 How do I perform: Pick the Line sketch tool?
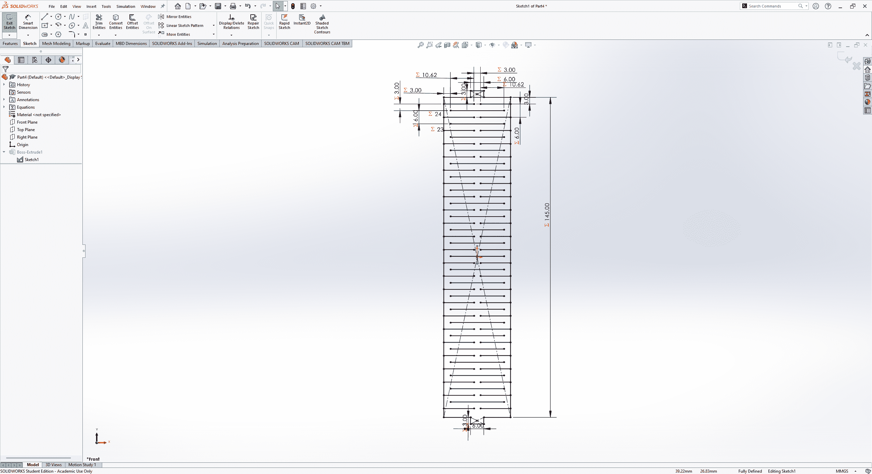tap(45, 16)
